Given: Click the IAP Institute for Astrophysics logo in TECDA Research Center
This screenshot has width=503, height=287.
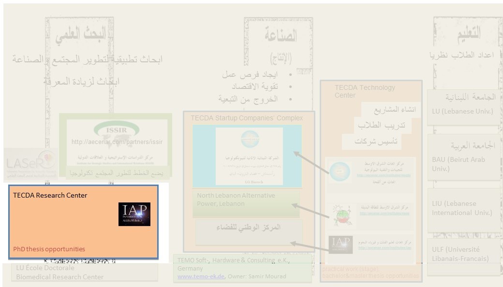Looking at the screenshot, I should [134, 214].
